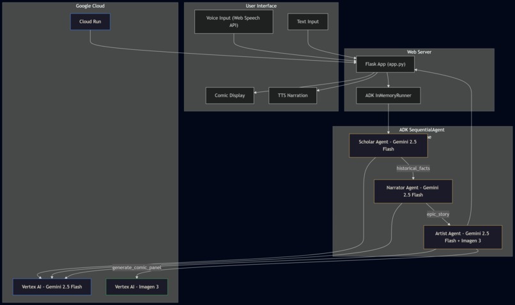Click the Vertex AI - Imagen 3 node
The image size is (515, 305).
137,286
